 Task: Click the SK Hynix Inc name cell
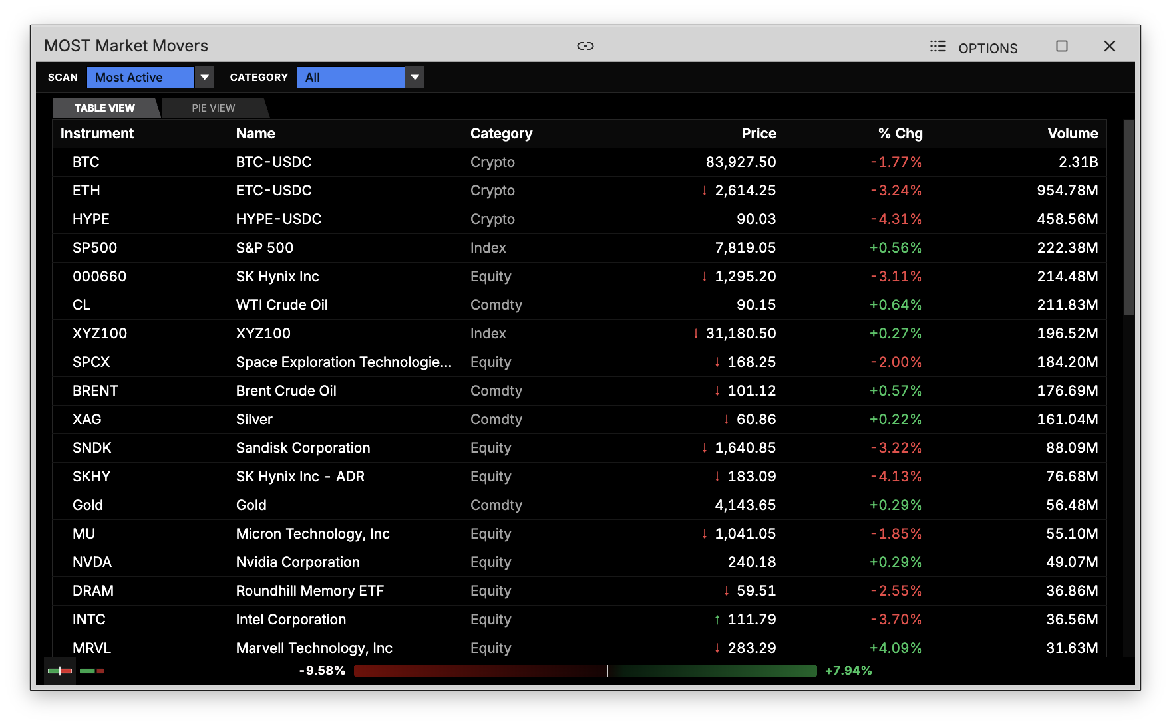pos(277,277)
